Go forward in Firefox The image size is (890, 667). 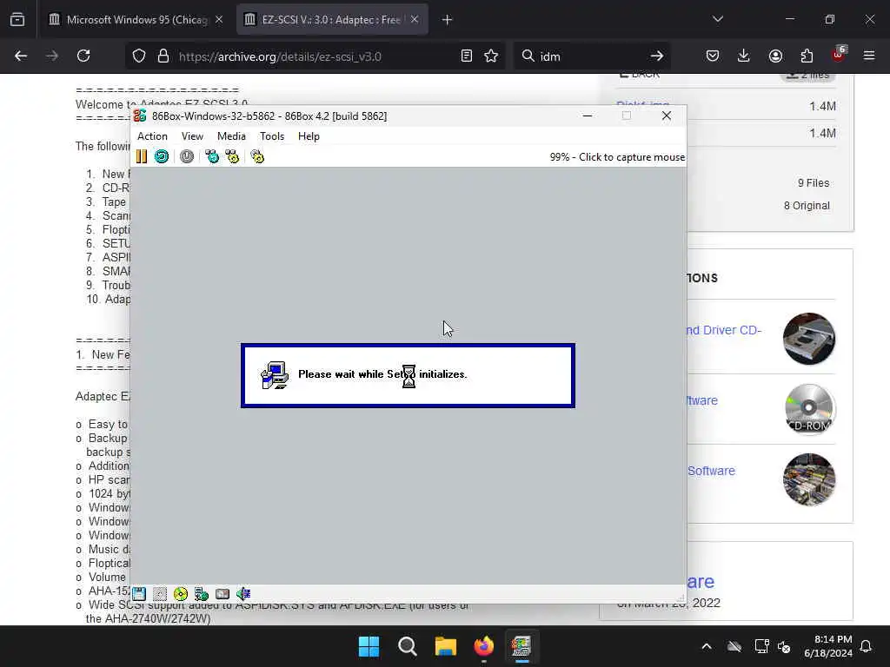pyautogui.click(x=51, y=56)
